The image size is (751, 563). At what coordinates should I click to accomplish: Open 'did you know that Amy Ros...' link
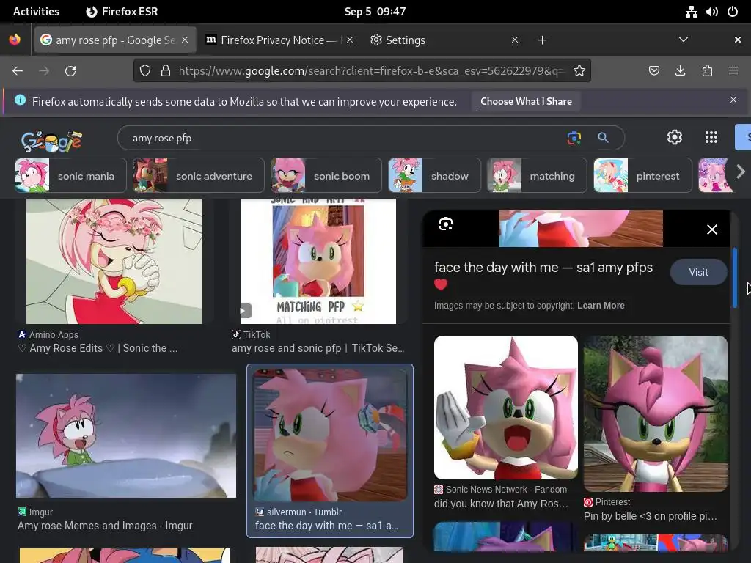501,504
